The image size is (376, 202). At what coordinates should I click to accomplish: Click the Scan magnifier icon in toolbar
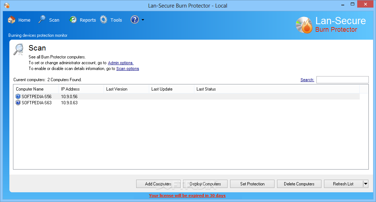(x=42, y=19)
